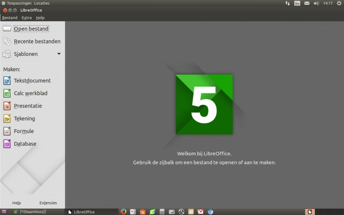
Task: Open the Bestand menu
Action: pyautogui.click(x=10, y=18)
